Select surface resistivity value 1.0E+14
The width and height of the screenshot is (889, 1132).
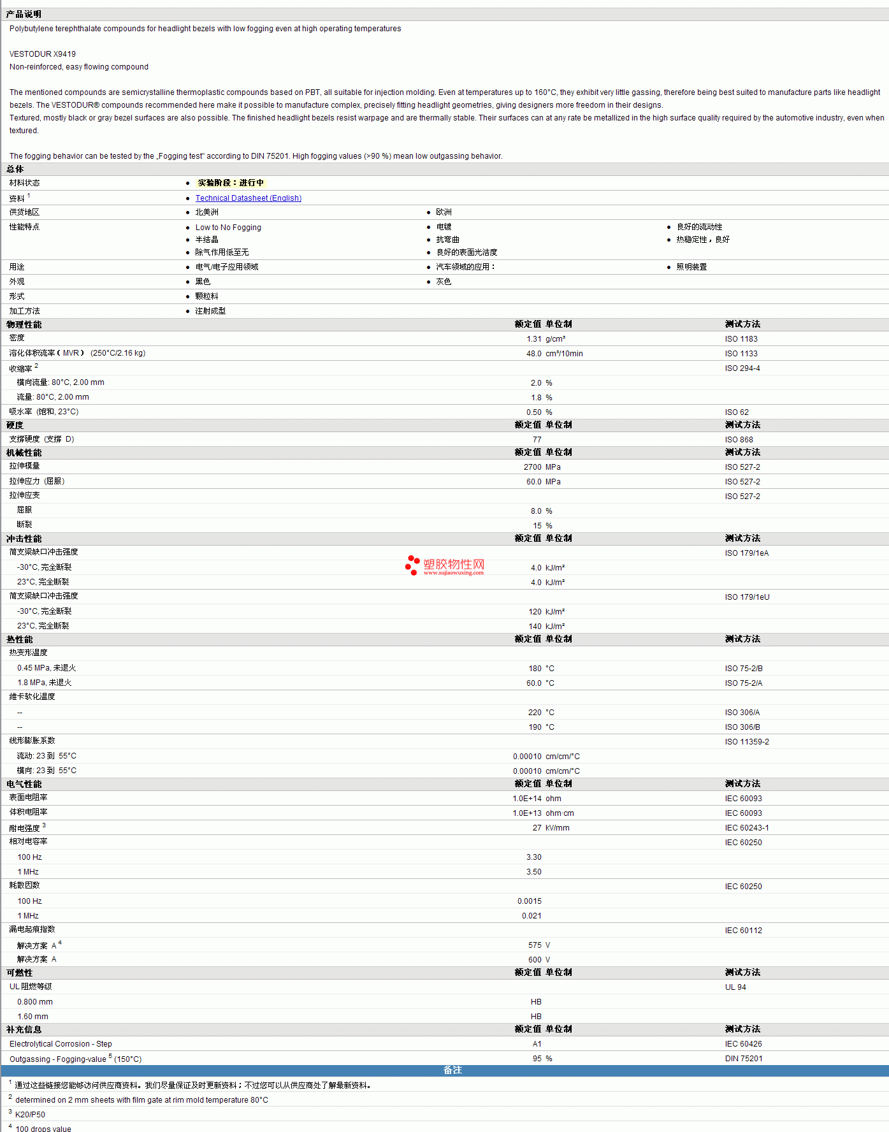pos(527,799)
